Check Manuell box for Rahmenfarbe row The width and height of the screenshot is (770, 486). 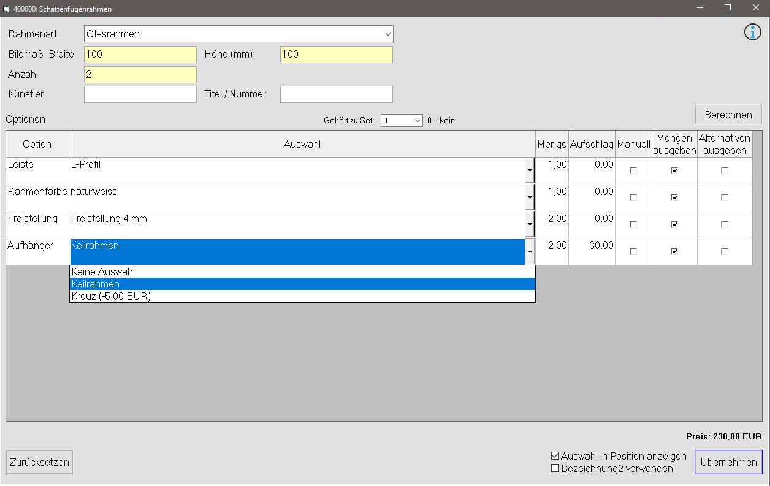point(633,197)
